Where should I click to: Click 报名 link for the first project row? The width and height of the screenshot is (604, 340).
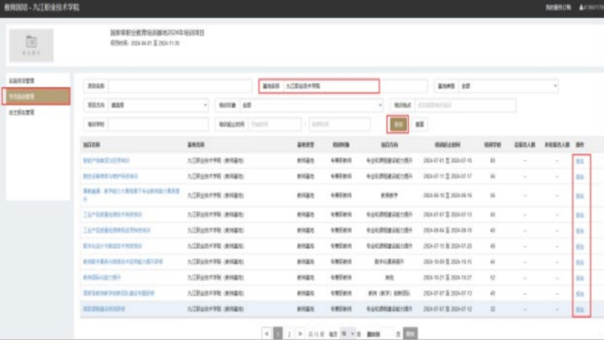tap(579, 161)
